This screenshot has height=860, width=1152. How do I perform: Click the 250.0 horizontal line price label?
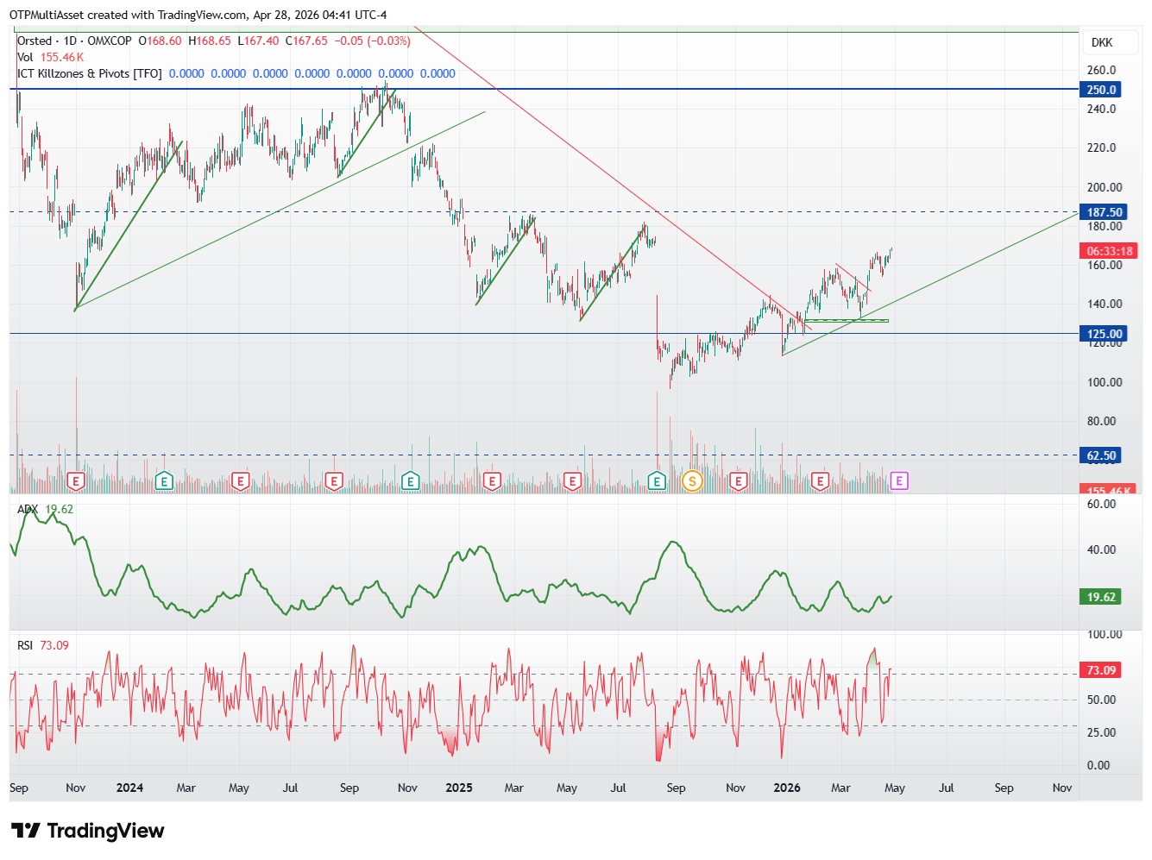tap(1102, 90)
